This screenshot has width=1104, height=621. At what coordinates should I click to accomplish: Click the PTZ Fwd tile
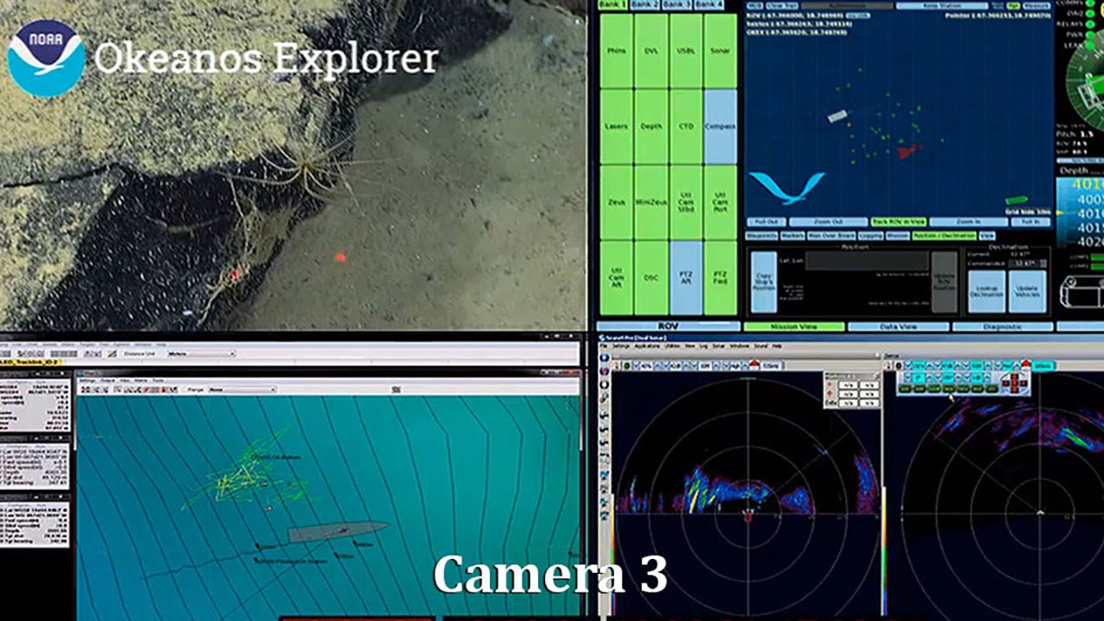click(x=720, y=278)
